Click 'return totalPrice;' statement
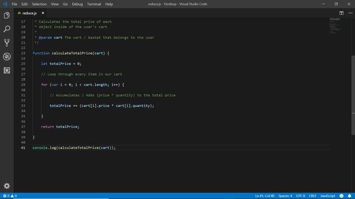 coord(60,127)
